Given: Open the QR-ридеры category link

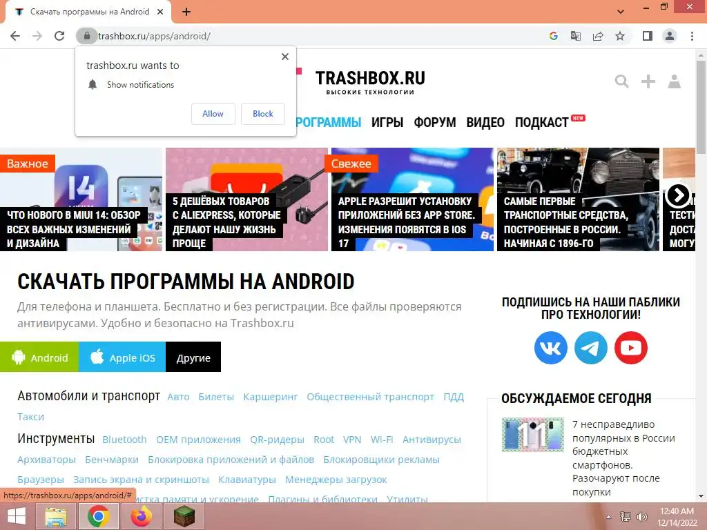Looking at the screenshot, I should (278, 440).
